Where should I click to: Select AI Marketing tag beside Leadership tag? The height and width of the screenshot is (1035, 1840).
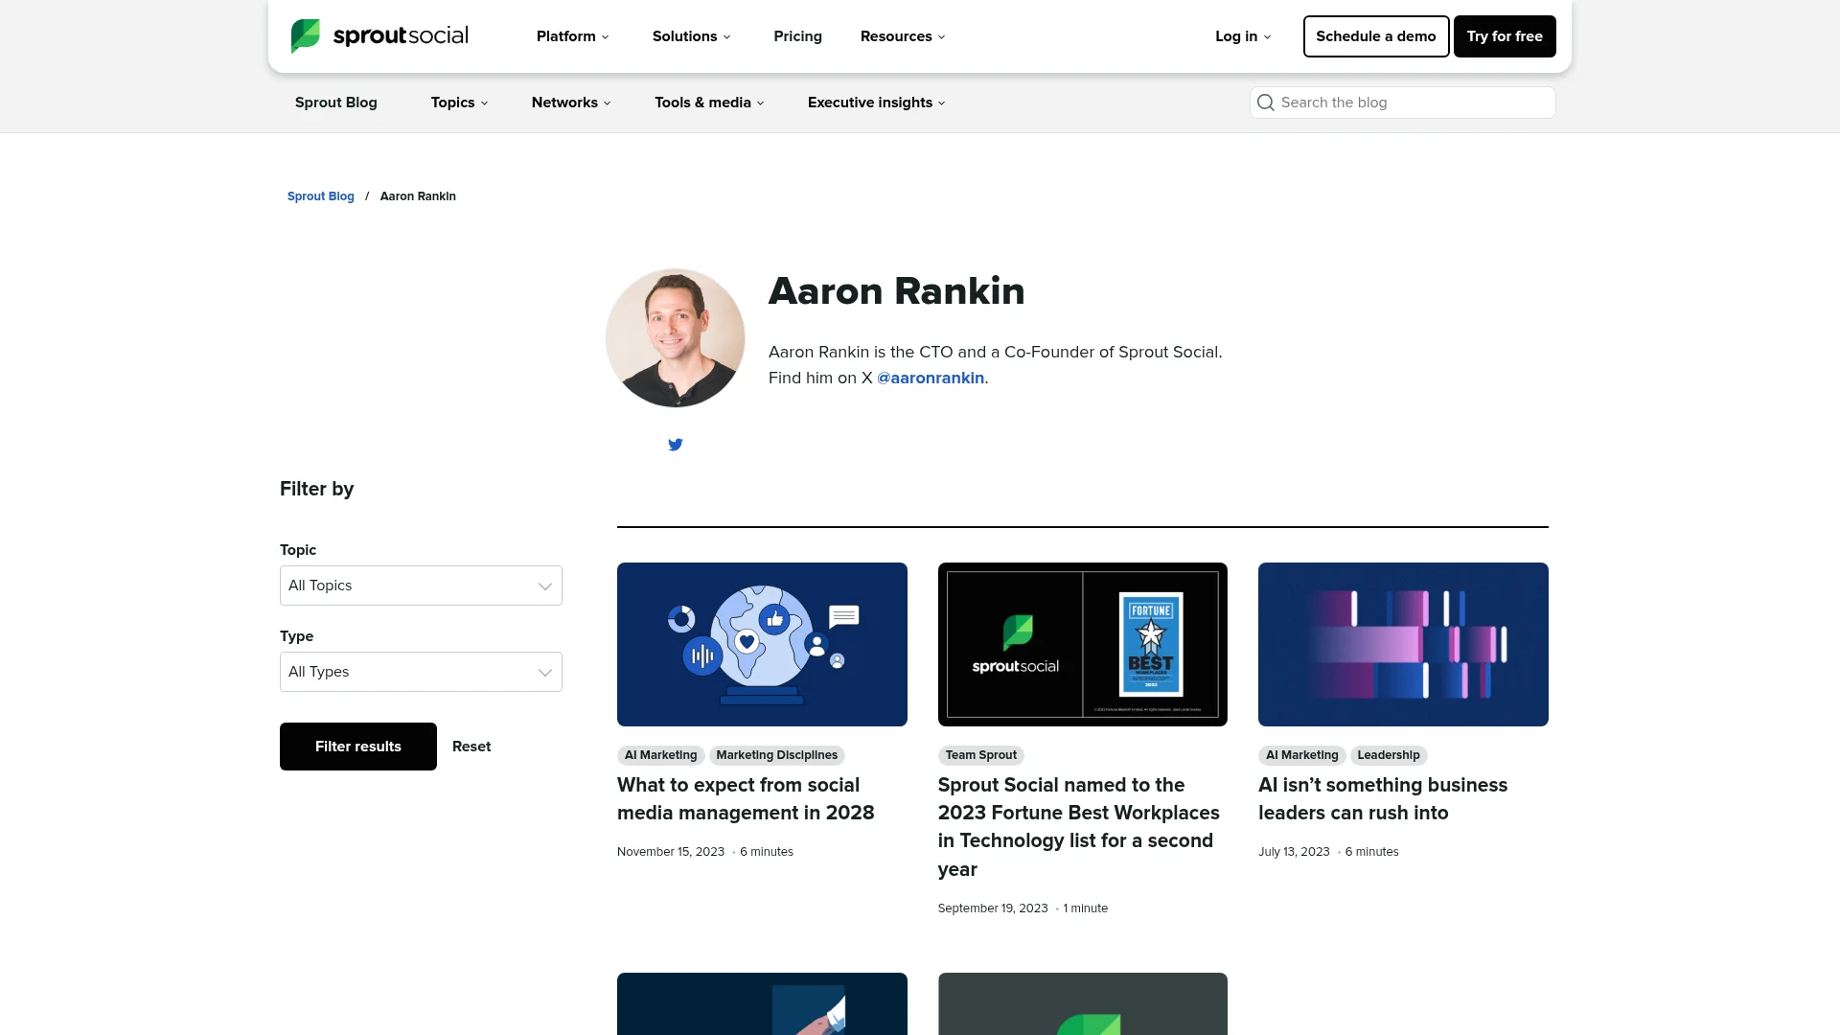click(1302, 755)
